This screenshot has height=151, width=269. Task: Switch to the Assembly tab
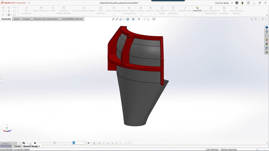click(6, 19)
